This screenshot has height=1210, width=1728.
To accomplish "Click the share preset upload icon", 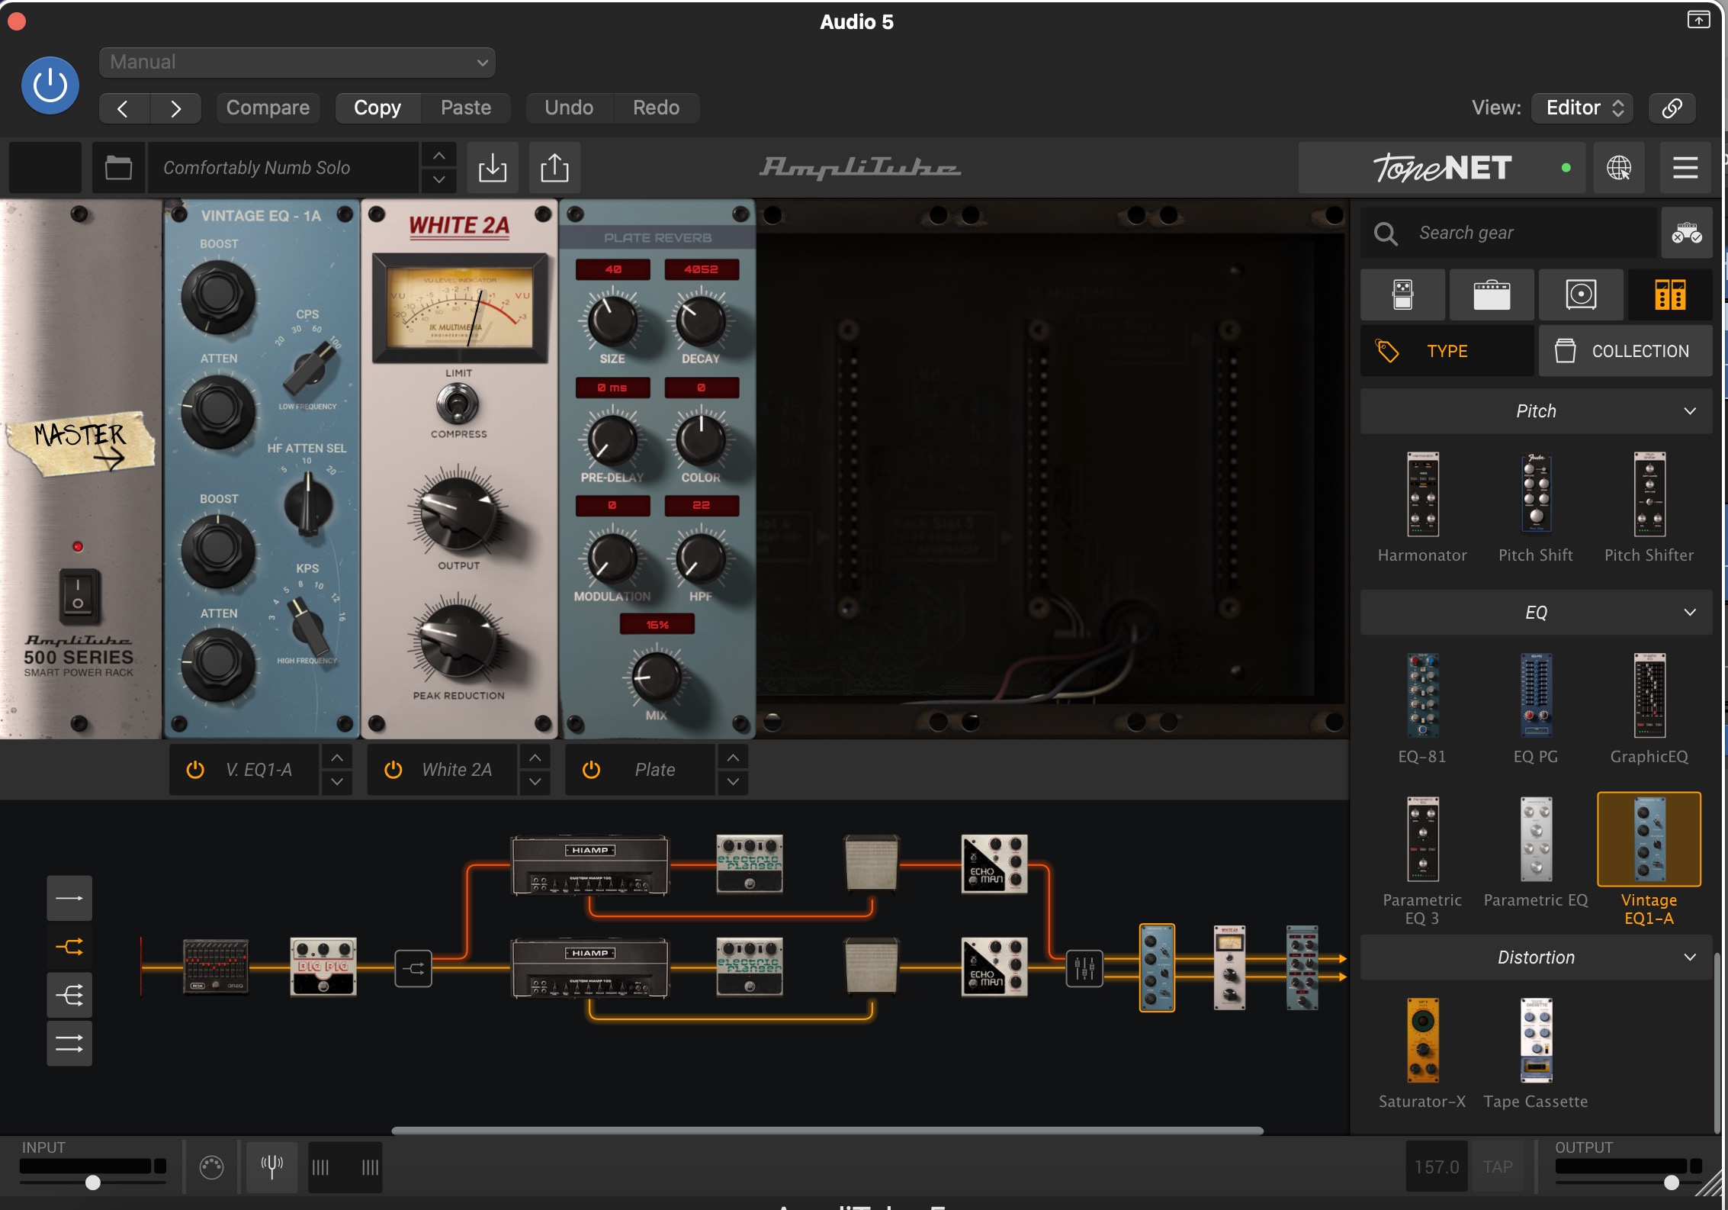I will click(554, 167).
